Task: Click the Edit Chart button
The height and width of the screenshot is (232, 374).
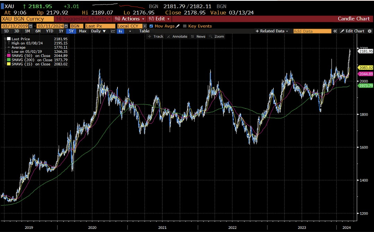Action: tap(352, 31)
